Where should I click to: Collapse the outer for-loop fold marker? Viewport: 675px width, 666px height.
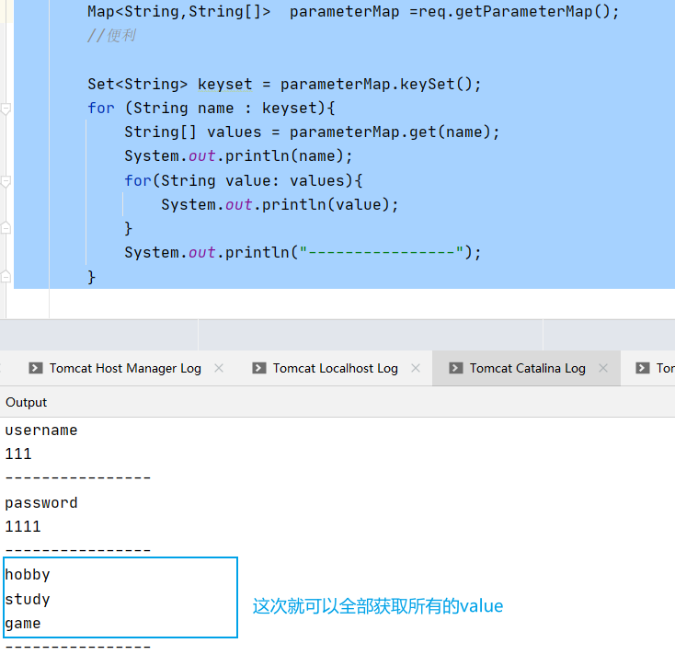coord(6,109)
